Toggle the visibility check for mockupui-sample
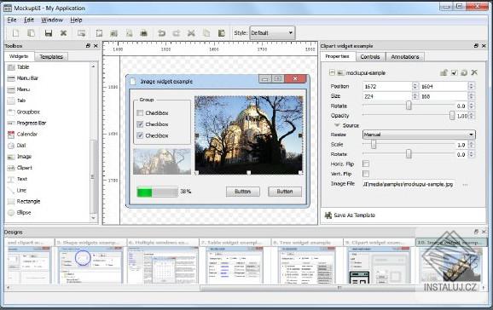 (454, 73)
